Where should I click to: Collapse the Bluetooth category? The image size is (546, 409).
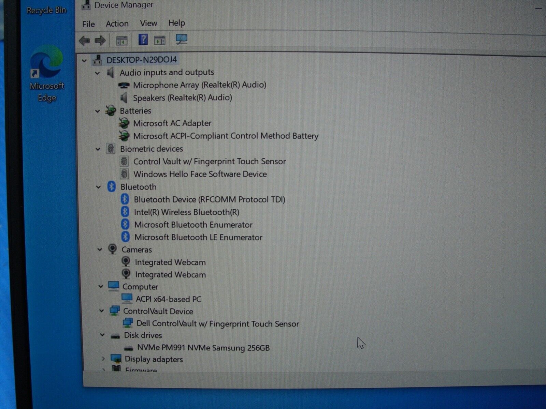coord(98,187)
